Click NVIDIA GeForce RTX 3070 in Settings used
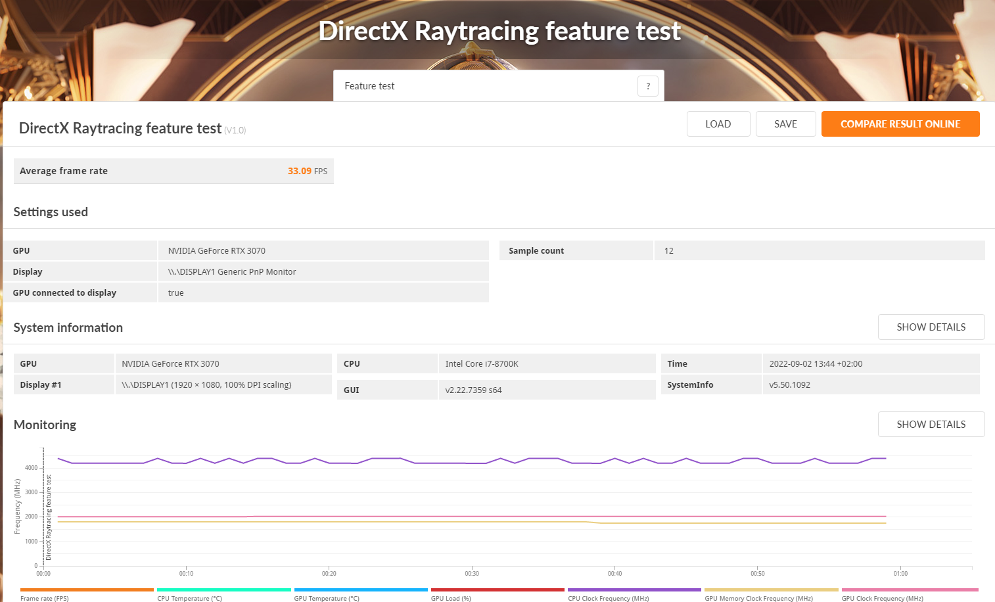This screenshot has height=602, width=995. click(217, 250)
